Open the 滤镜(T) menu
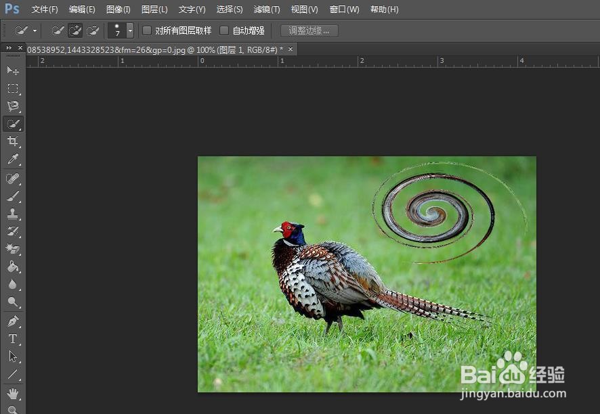 click(x=267, y=9)
